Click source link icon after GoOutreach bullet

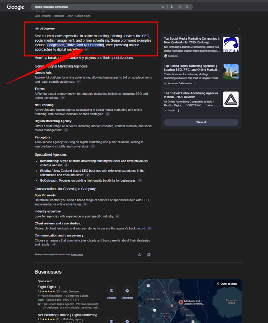(x=140, y=180)
